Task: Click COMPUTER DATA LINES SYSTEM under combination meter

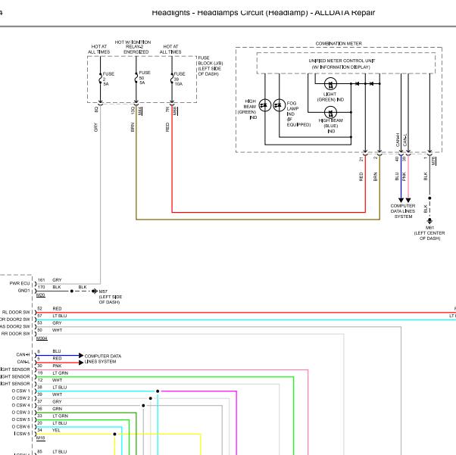Action: (x=403, y=211)
